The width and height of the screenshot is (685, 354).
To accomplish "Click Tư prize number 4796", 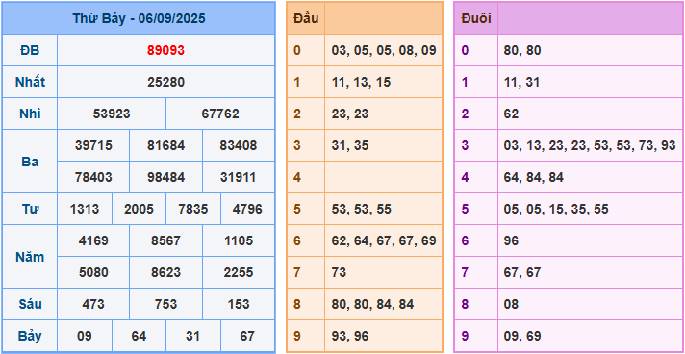I will [247, 209].
